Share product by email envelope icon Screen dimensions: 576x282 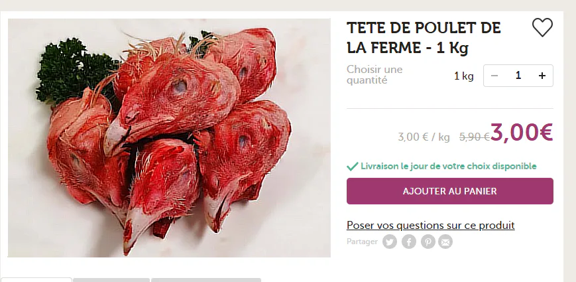pos(445,242)
